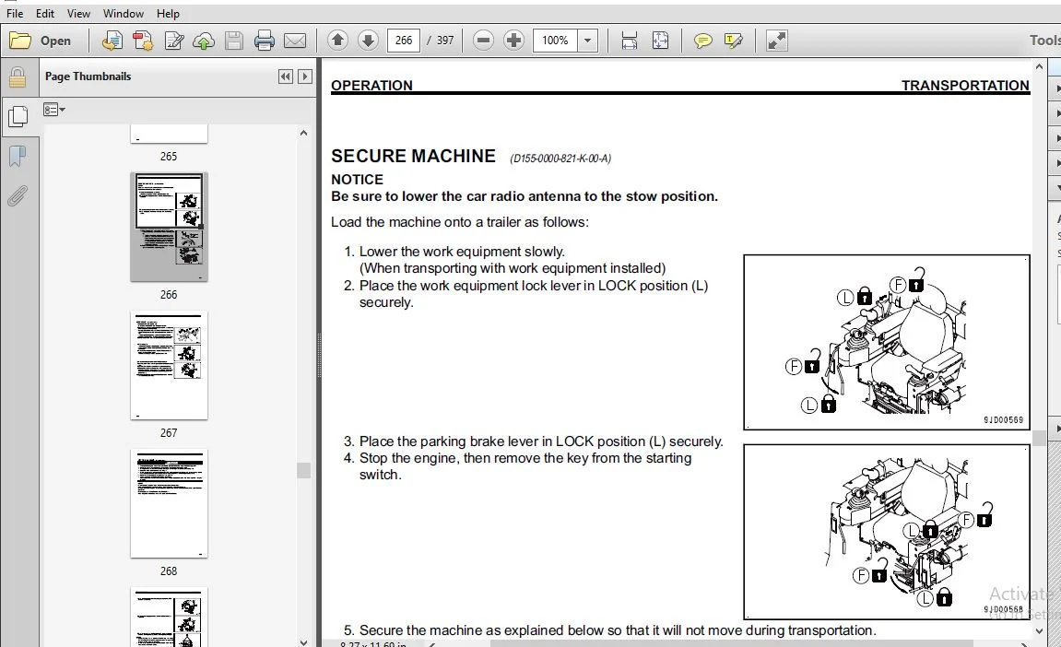Click the Send email envelope icon

pyautogui.click(x=295, y=41)
